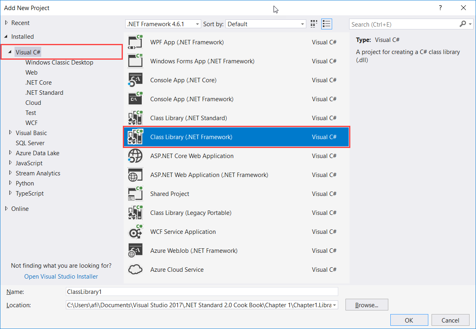Expand the Recent node
Image resolution: width=476 pixels, height=329 pixels.
(6, 23)
